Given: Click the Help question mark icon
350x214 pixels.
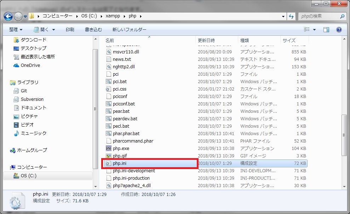Looking at the screenshot, I should click(x=339, y=30).
